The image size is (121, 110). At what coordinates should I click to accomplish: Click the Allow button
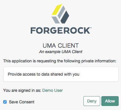pyautogui.click(x=110, y=101)
